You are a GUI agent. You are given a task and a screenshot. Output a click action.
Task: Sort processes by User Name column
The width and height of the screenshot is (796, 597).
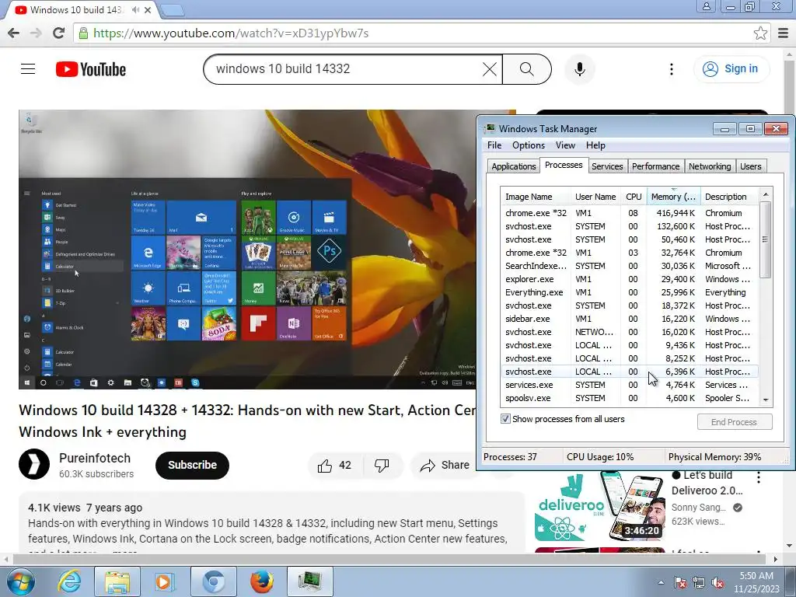595,197
